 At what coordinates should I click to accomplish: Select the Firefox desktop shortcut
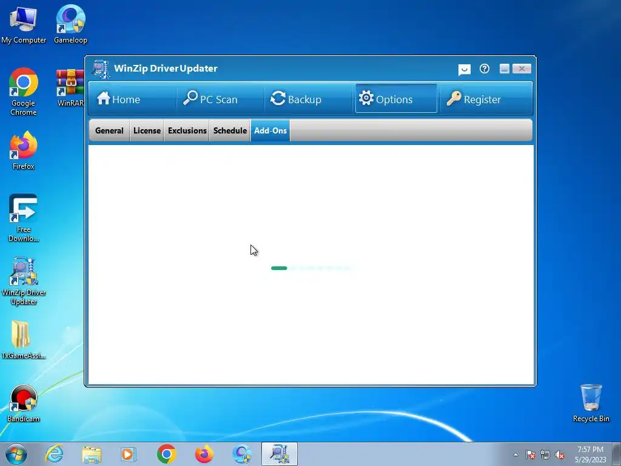click(24, 150)
